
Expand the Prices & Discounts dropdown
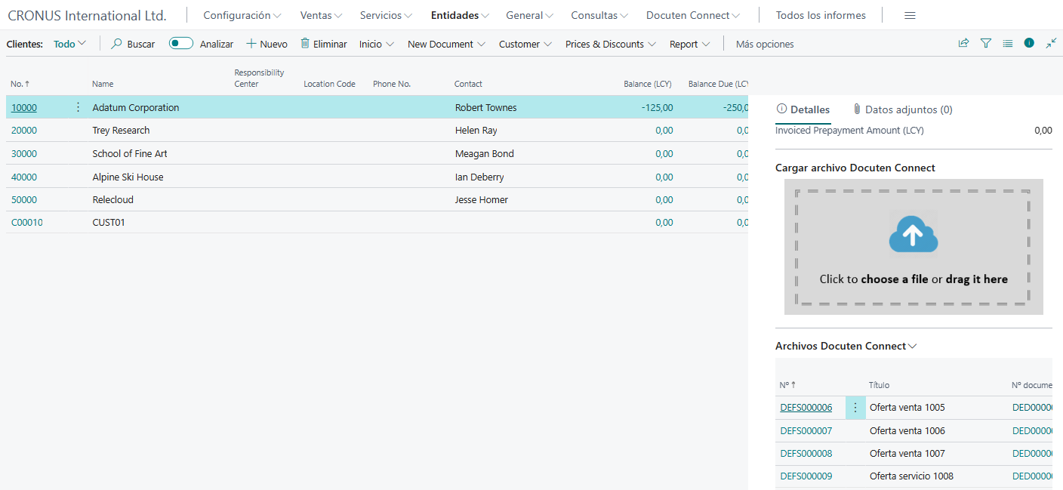click(610, 44)
